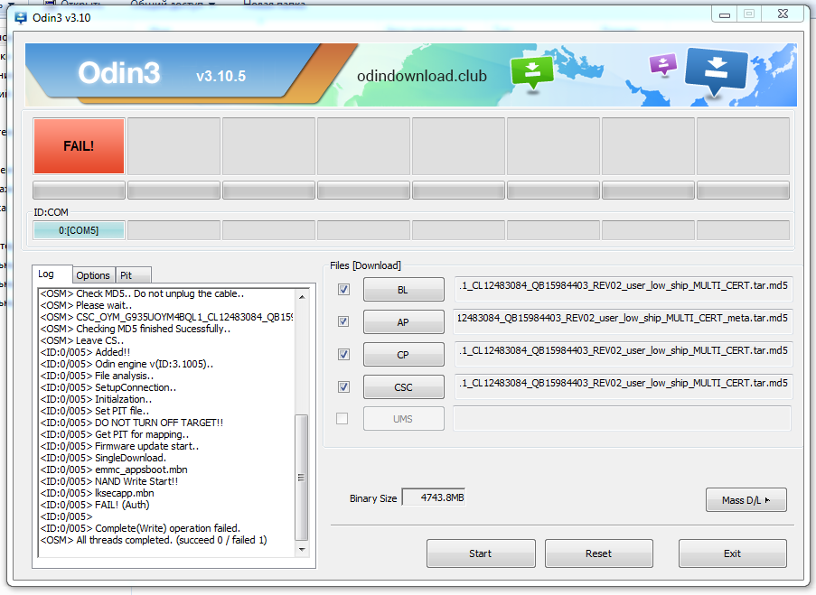The width and height of the screenshot is (816, 595).
Task: Click the BL file path field
Action: pyautogui.click(x=623, y=289)
